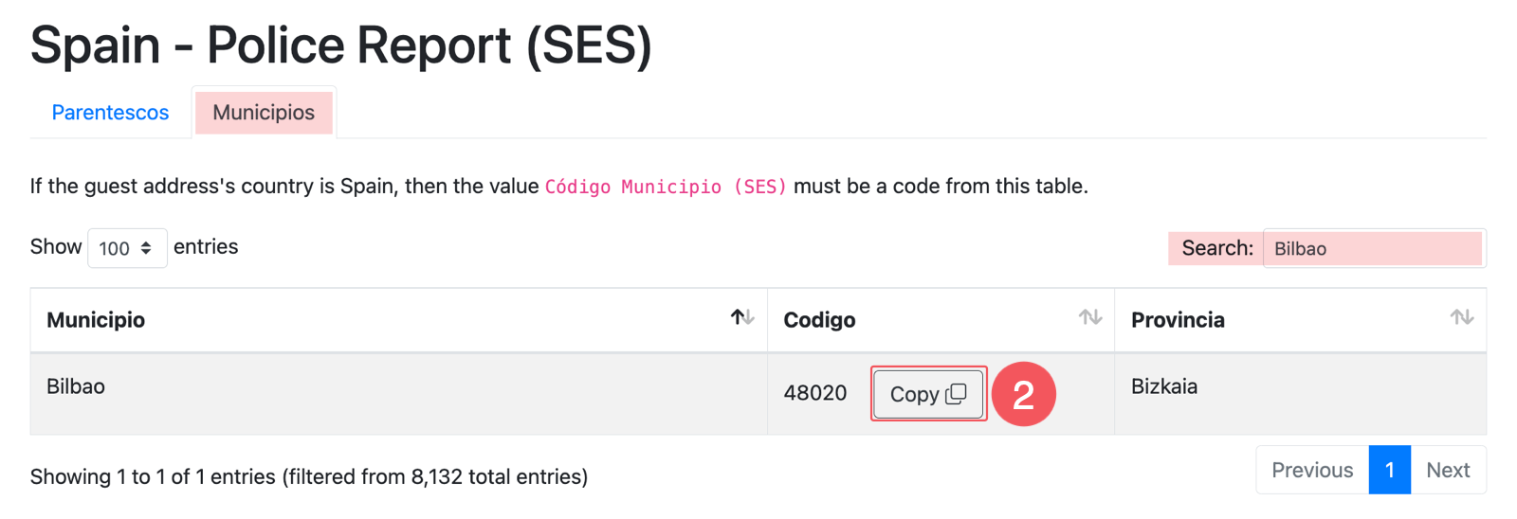Viewport: 1517px width, 519px height.
Task: Go to the Next page
Action: [x=1448, y=470]
